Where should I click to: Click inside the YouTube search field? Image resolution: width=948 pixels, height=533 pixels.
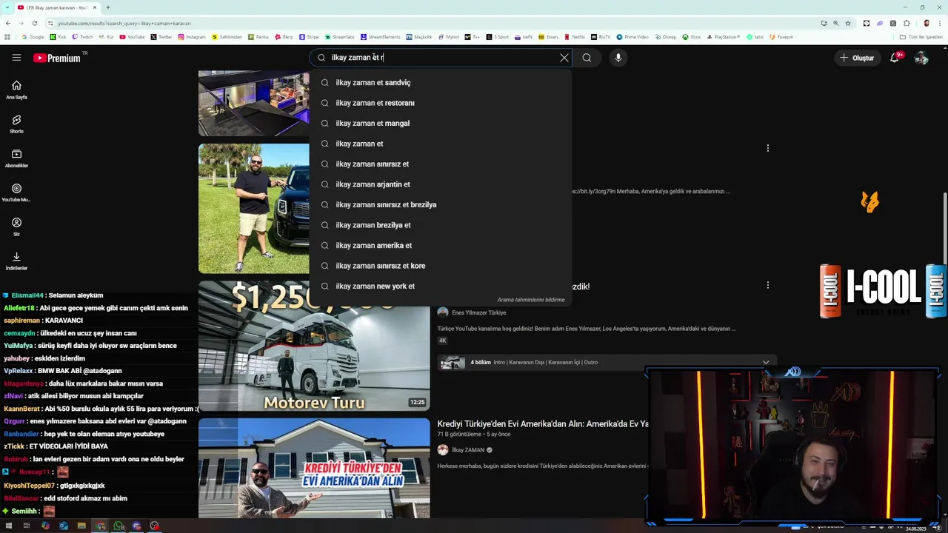(x=441, y=58)
